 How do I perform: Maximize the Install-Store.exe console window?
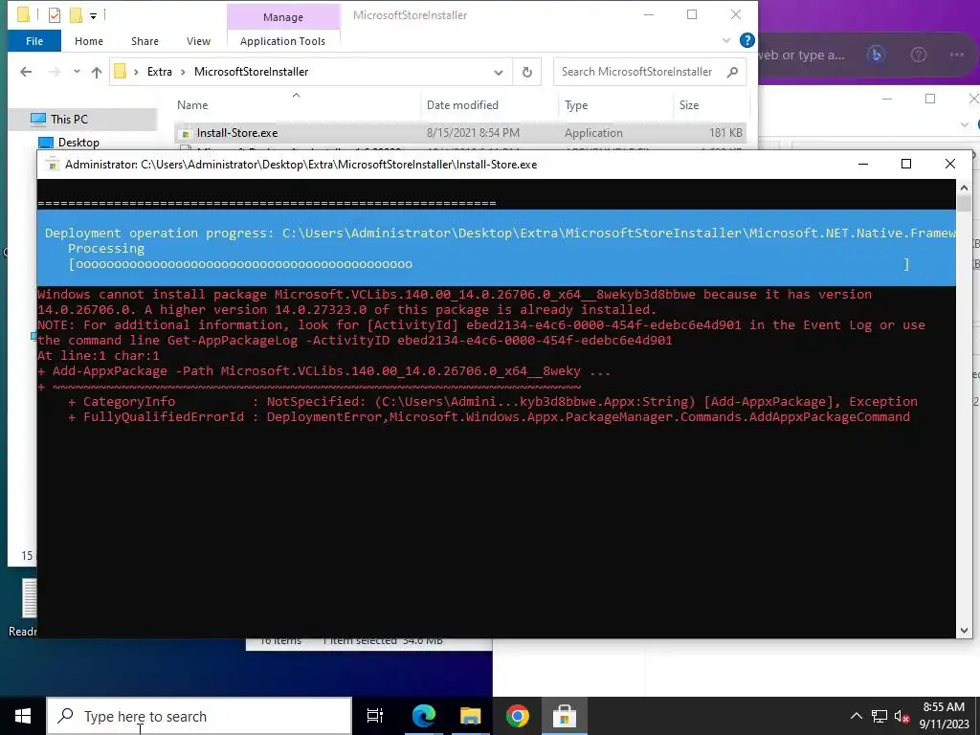point(906,164)
